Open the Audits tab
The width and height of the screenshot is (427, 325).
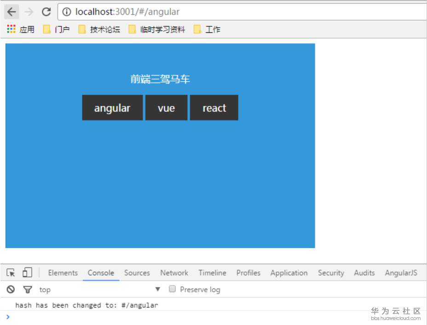coord(364,272)
